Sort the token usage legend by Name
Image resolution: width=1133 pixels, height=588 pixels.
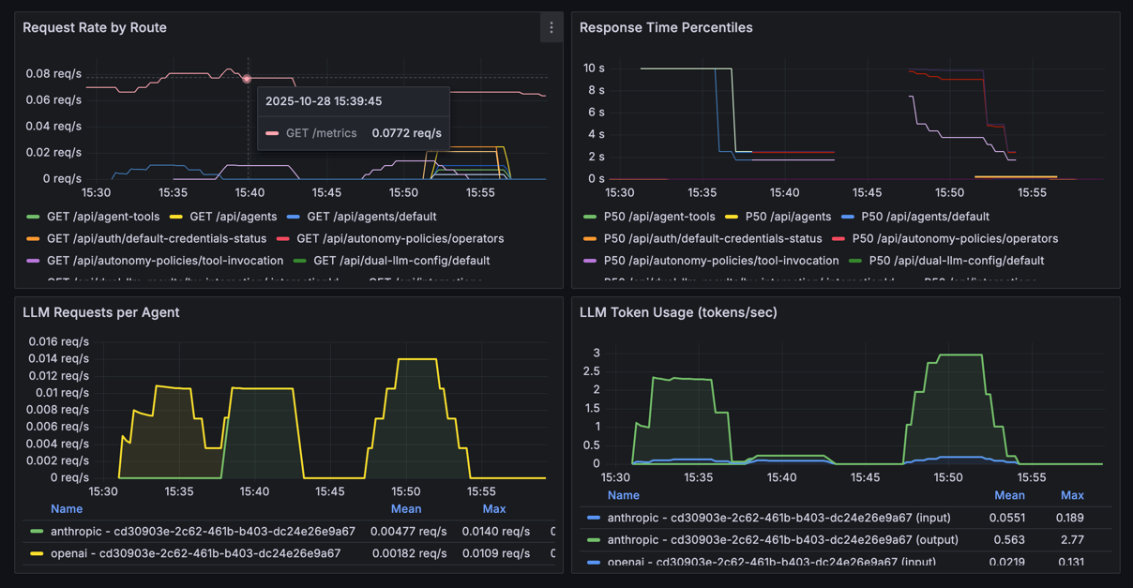click(x=623, y=495)
